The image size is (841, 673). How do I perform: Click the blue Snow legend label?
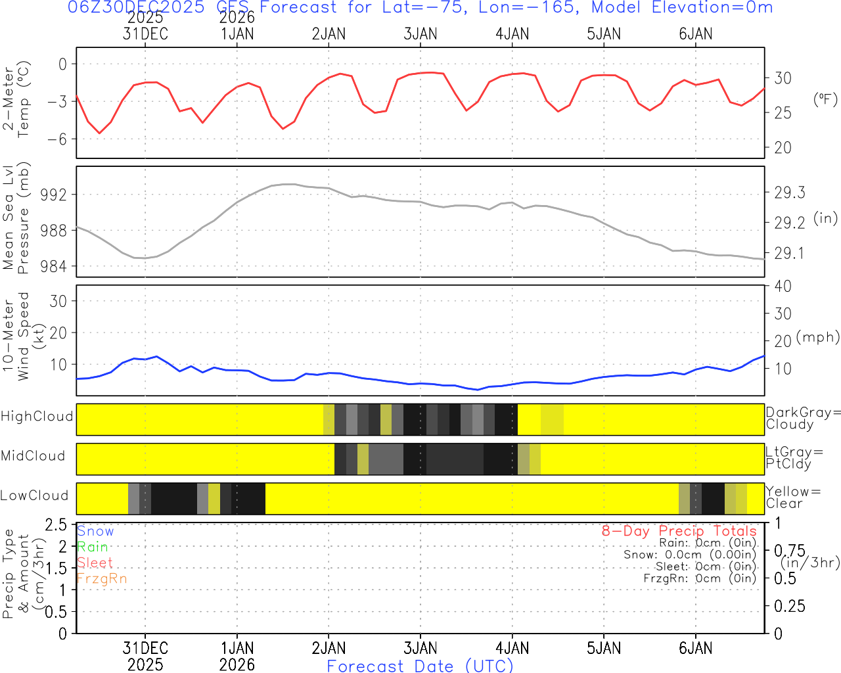[95, 531]
